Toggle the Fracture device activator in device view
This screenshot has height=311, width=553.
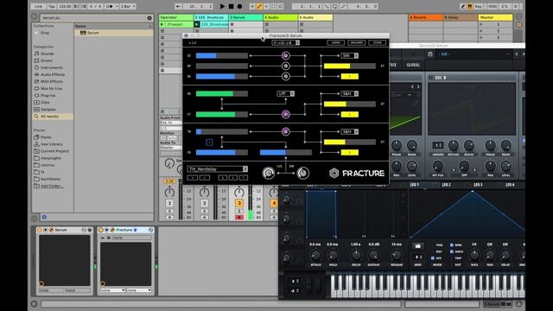click(x=101, y=230)
